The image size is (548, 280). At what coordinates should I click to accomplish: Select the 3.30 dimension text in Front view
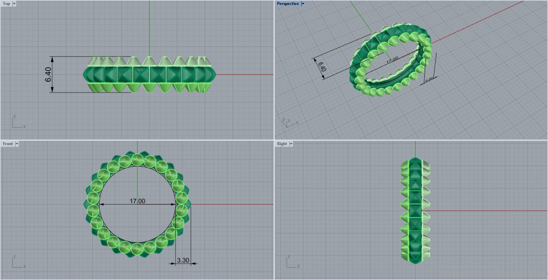pos(183,259)
